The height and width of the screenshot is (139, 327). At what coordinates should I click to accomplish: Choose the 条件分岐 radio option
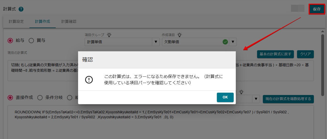(40, 98)
